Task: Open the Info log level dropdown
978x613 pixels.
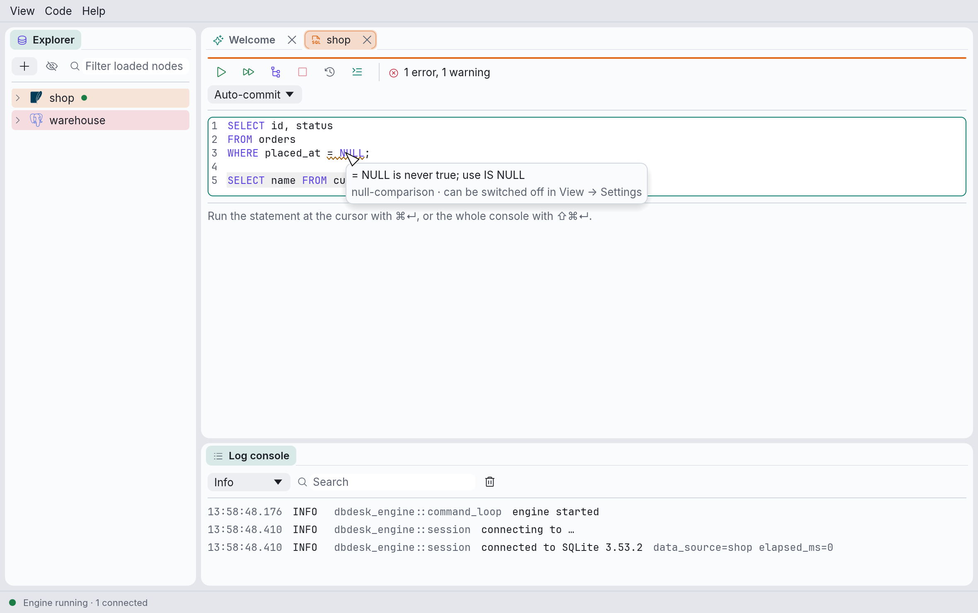Action: pos(249,482)
